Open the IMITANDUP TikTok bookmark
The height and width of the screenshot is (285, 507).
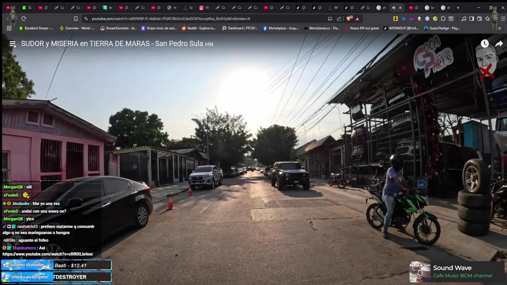[400, 28]
